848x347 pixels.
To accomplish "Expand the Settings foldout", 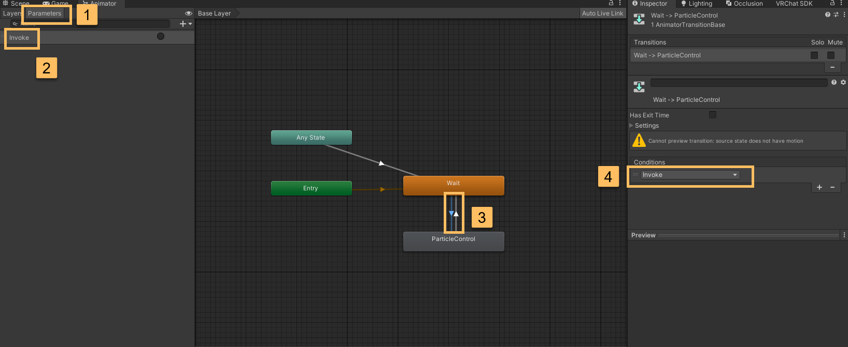I will click(631, 126).
